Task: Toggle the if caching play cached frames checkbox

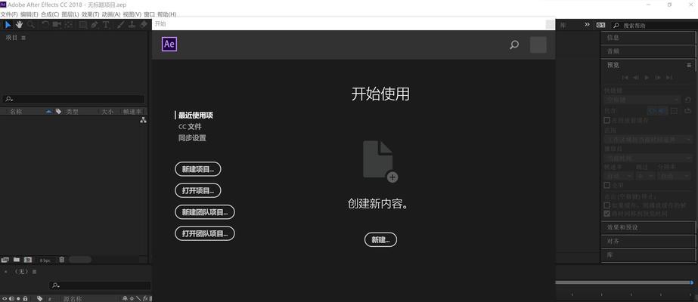Action: [606, 205]
